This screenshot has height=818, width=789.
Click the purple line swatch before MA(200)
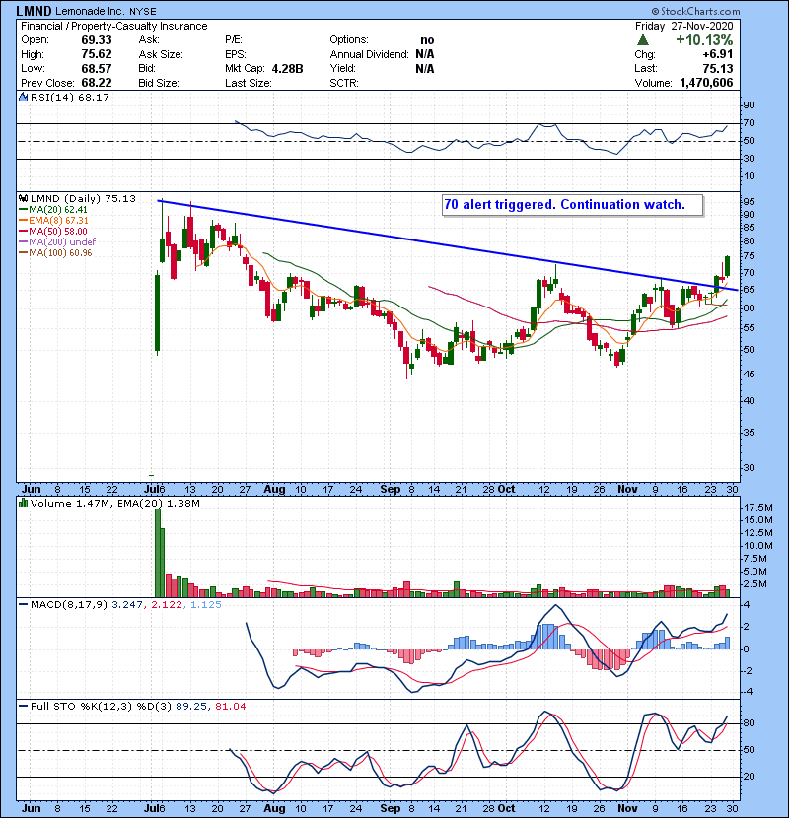click(x=24, y=242)
